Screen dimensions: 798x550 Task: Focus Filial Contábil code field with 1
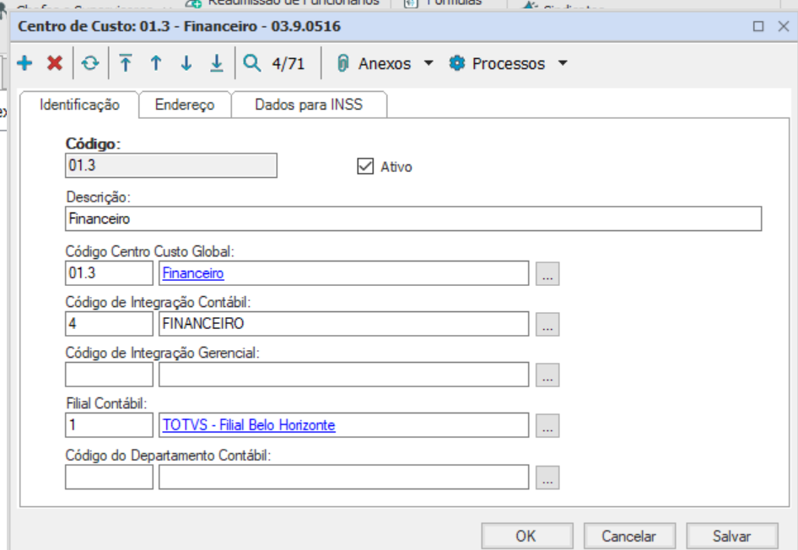pos(109,425)
